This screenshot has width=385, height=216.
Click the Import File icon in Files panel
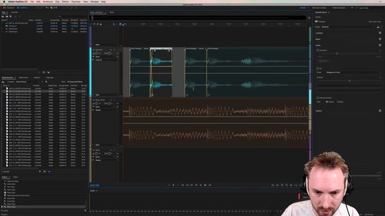pos(7,16)
